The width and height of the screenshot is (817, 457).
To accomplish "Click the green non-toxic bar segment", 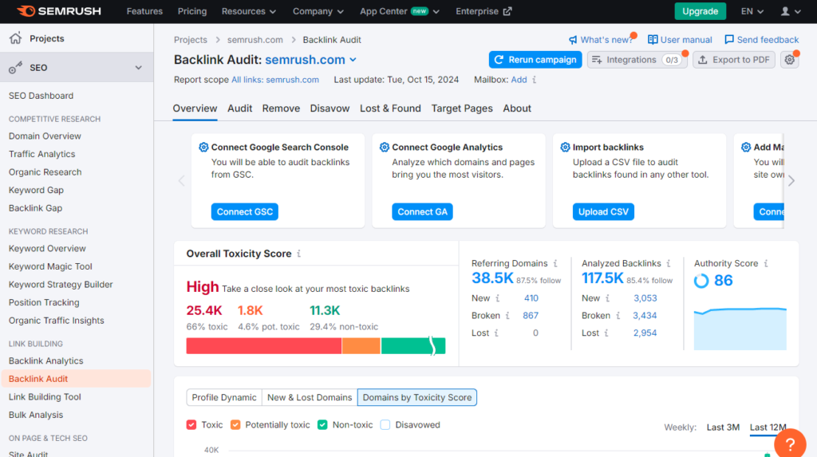I will (413, 346).
